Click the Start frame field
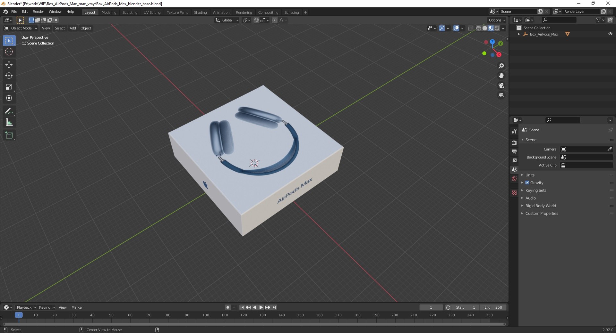This screenshot has width=616, height=333. click(x=466, y=307)
